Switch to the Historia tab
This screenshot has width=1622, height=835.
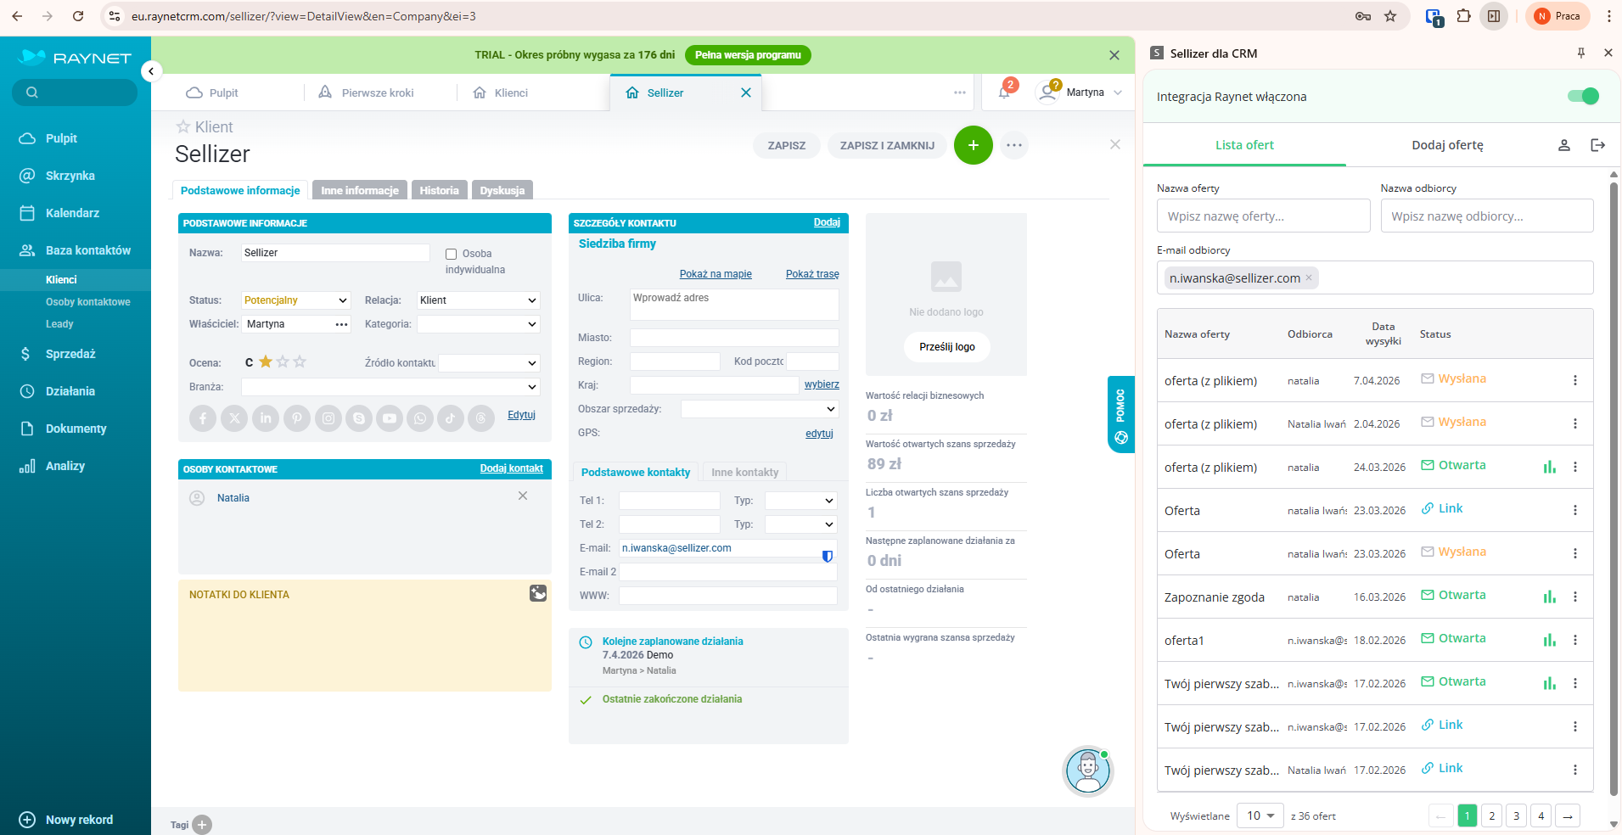point(439,191)
